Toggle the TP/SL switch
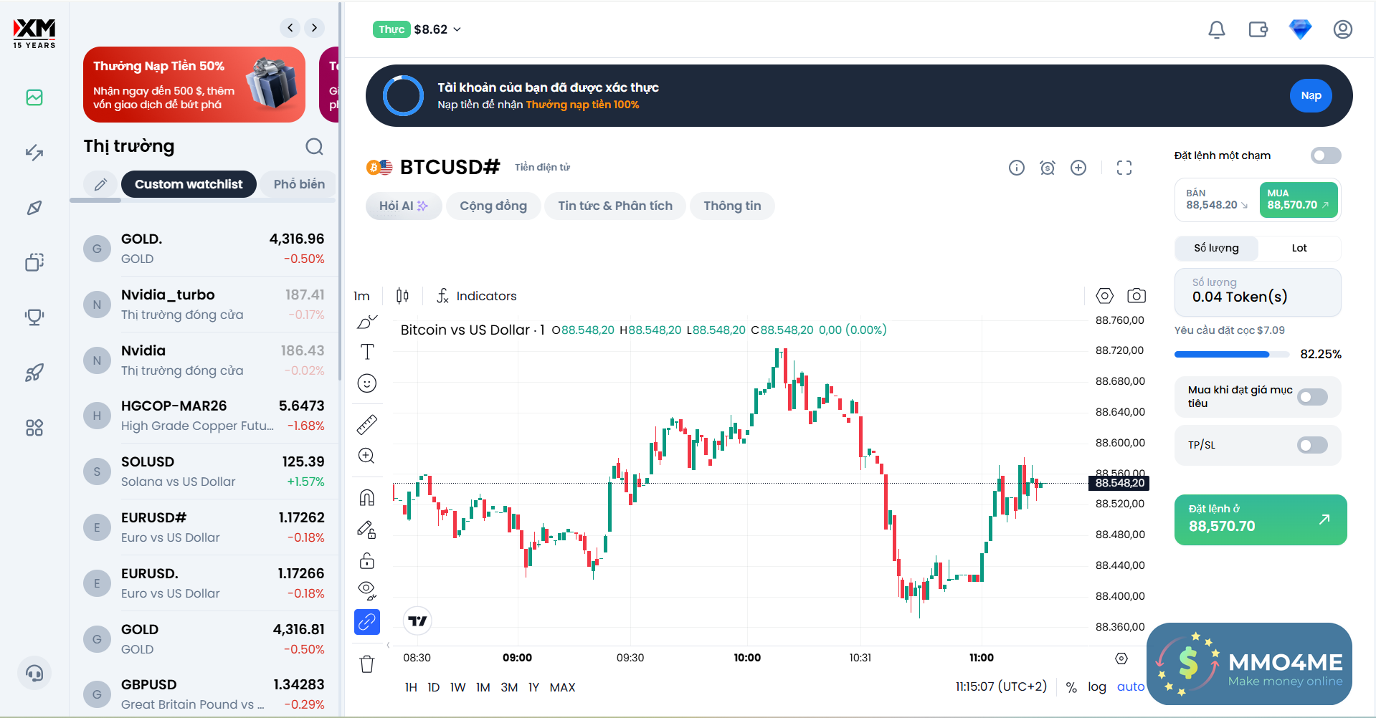 [x=1311, y=445]
